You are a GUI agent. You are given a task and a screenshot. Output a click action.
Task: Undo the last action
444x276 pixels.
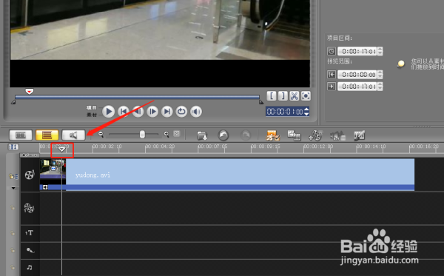[223, 135]
